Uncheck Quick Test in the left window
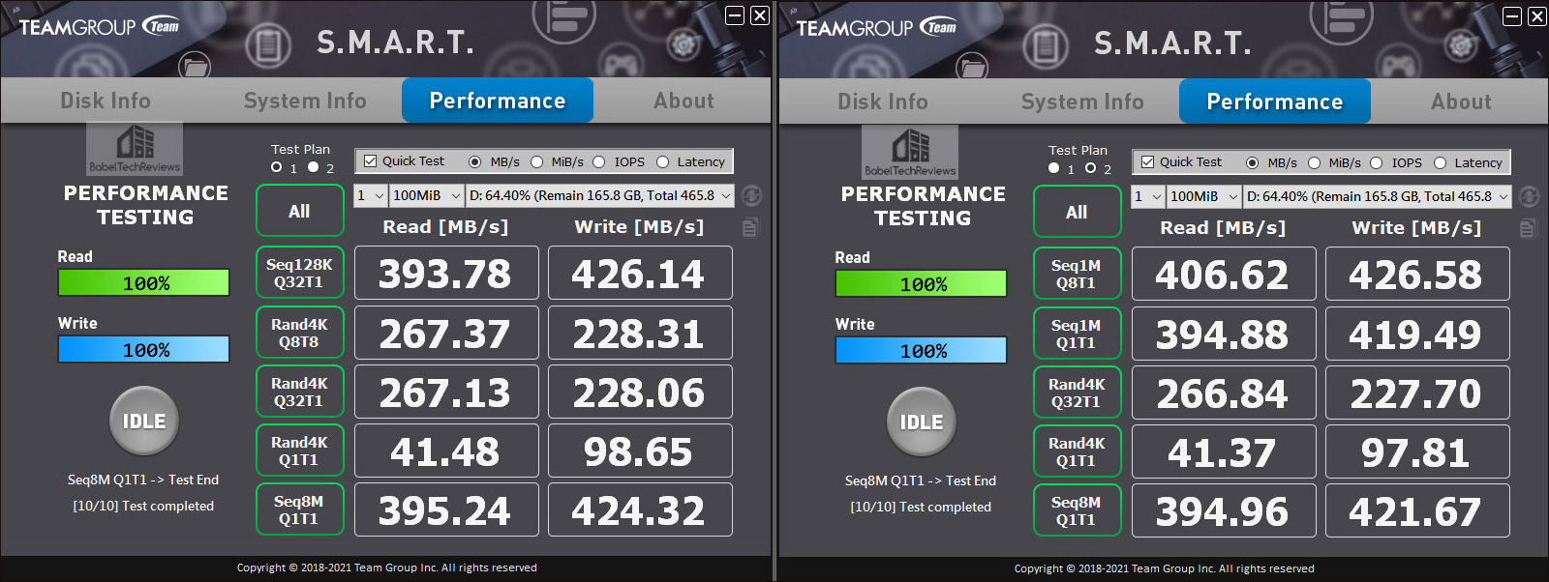 coord(370,161)
